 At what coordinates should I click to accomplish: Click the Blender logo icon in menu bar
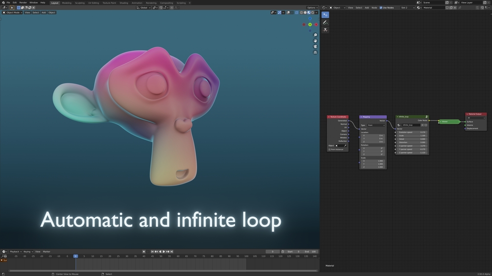[x=3, y=2]
